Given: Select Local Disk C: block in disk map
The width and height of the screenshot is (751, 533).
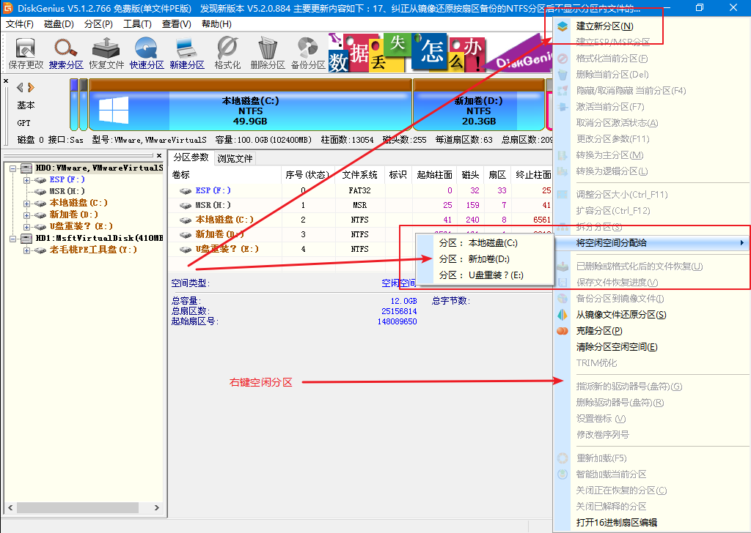Looking at the screenshot, I should coord(250,105).
